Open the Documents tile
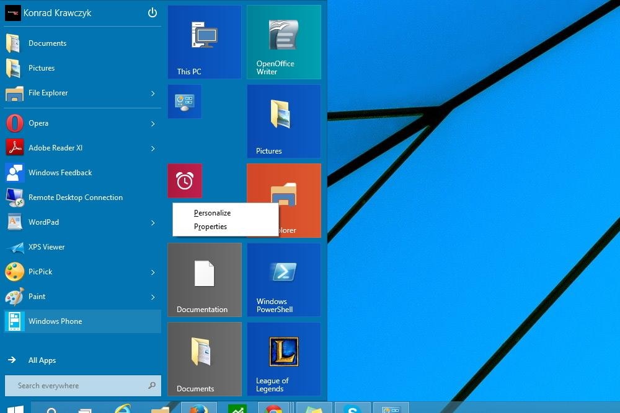This screenshot has height=413, width=620. (x=205, y=359)
